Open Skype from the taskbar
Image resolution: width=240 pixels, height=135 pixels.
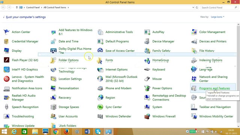point(98,132)
